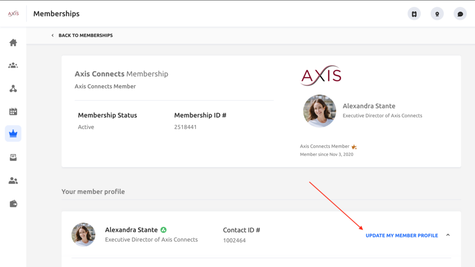This screenshot has width=475, height=267.
Task: Click Alexandra Stante's photo in membership card
Action: [x=320, y=111]
